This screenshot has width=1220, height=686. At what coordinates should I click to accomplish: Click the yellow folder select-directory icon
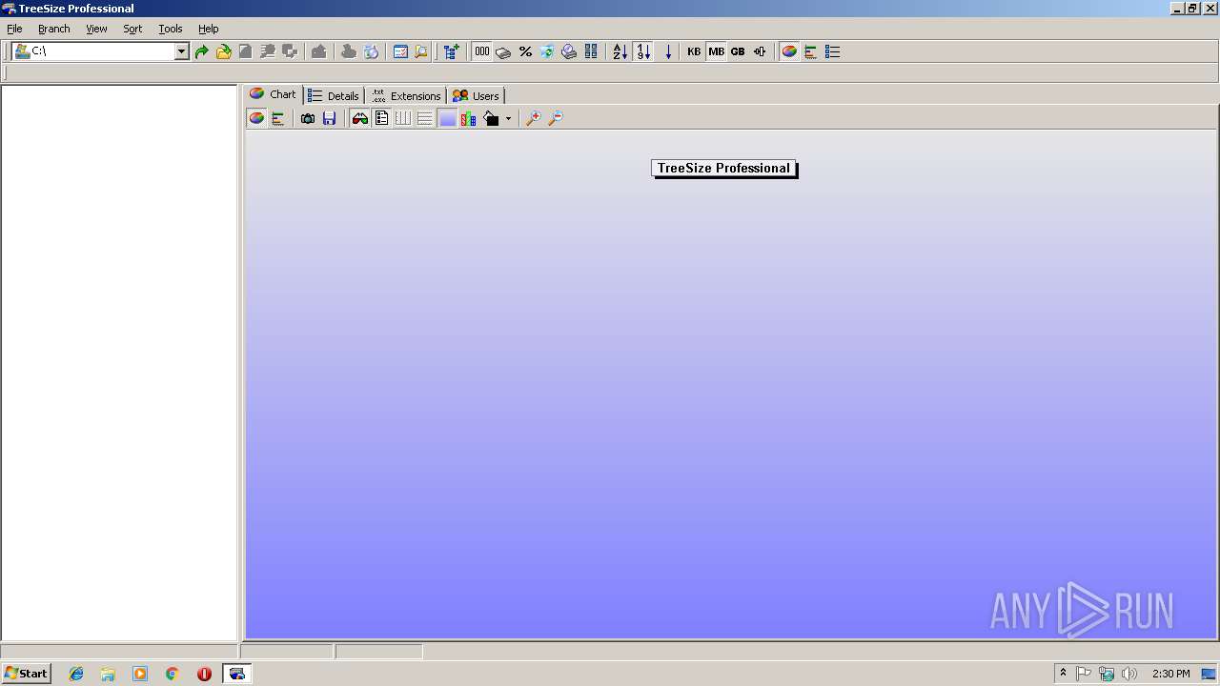coord(223,51)
